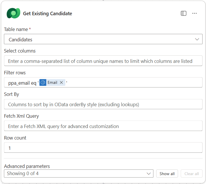Click the Advanced parameters label
The height and width of the screenshot is (184, 206).
click(x=27, y=166)
